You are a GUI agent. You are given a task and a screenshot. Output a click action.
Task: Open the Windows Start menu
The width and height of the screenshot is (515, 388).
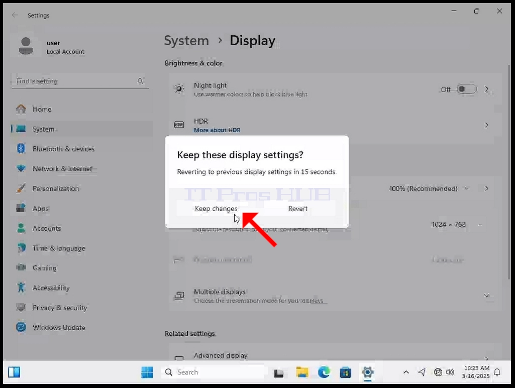[147, 372]
